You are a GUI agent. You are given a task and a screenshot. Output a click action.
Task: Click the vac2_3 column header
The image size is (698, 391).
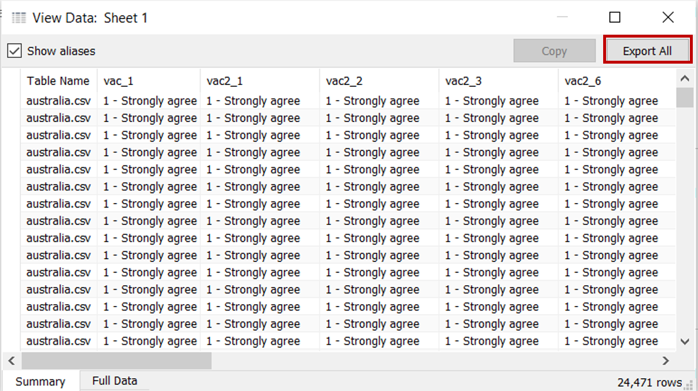463,81
